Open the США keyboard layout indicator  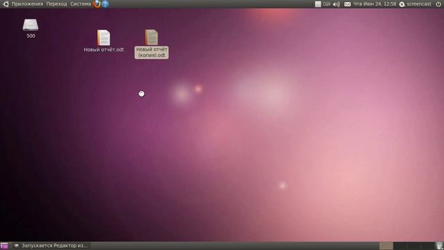point(327,4)
